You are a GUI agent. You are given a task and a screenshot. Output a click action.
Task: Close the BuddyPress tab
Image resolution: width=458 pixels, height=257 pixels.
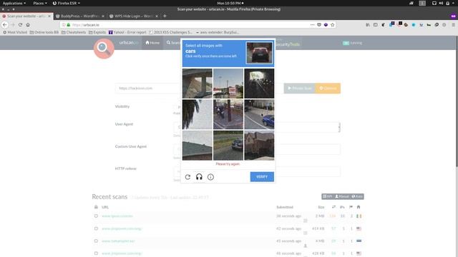click(x=103, y=16)
